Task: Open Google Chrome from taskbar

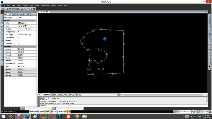Action: click(x=77, y=116)
